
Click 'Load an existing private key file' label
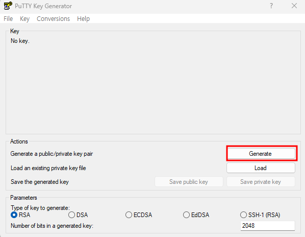click(48, 168)
